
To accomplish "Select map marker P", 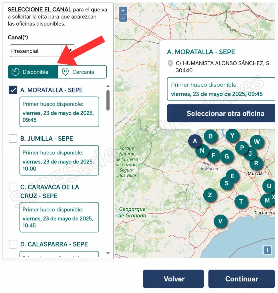I will pyautogui.click(x=242, y=148).
